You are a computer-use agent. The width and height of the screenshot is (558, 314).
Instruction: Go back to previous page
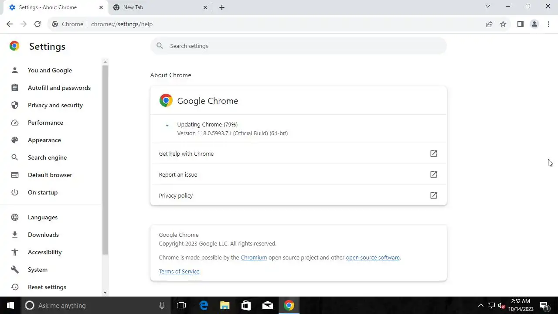pos(10,24)
